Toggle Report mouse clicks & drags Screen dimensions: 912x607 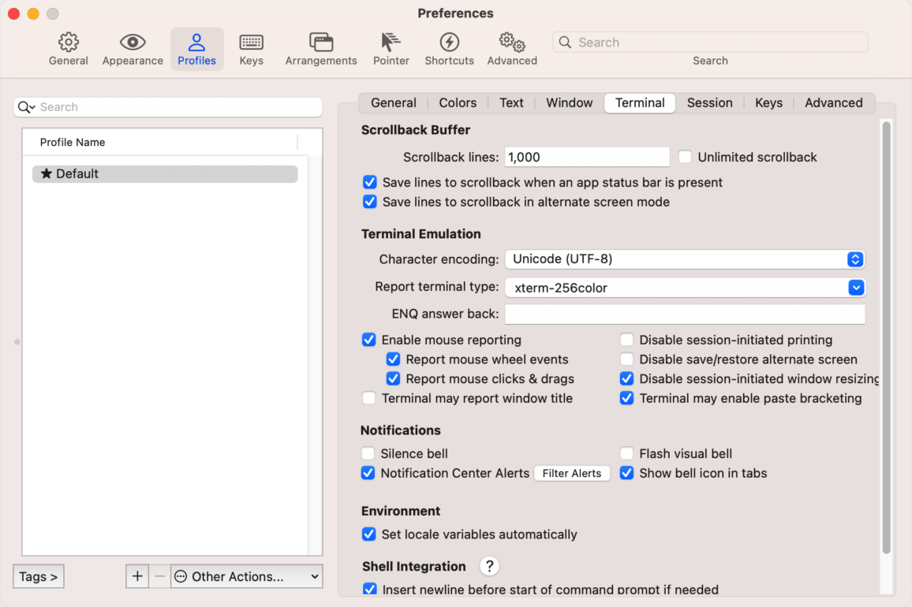pos(393,378)
